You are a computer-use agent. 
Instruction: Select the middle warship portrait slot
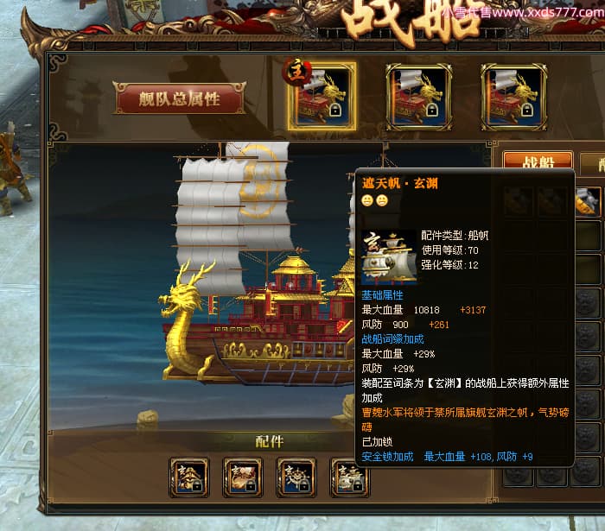pyautogui.click(x=419, y=97)
